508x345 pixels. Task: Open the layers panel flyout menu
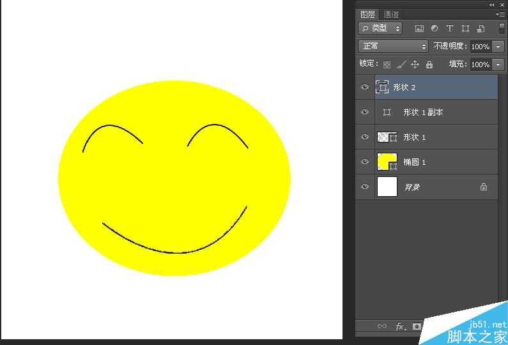pyautogui.click(x=500, y=14)
